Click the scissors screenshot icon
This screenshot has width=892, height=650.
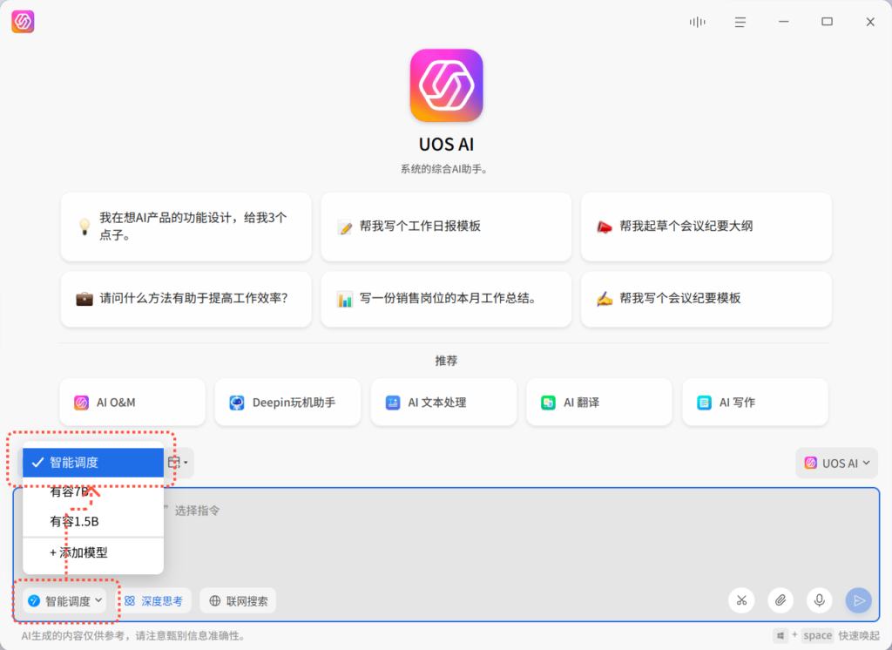point(741,600)
